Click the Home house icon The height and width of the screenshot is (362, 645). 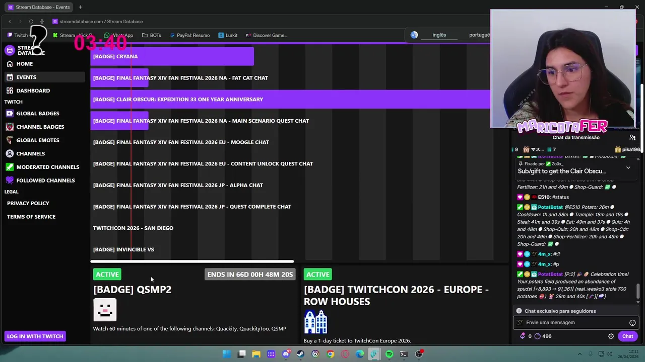point(10,64)
